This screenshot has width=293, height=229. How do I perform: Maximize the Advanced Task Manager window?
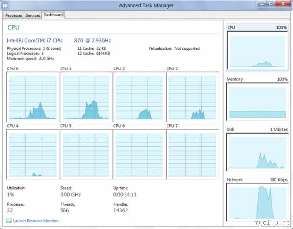click(x=271, y=4)
